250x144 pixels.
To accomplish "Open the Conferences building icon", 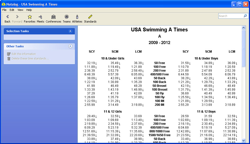I will (x=53, y=17).
